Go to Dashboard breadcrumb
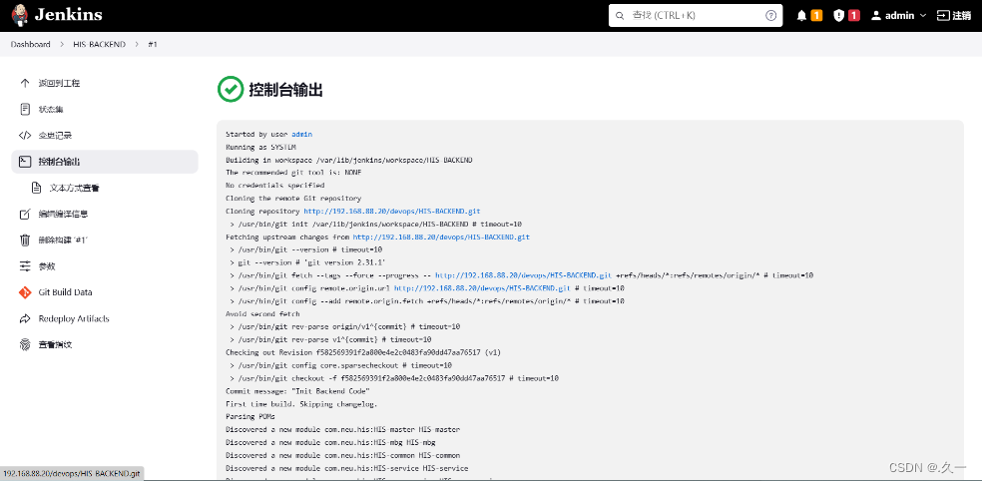This screenshot has width=982, height=483. click(x=30, y=45)
